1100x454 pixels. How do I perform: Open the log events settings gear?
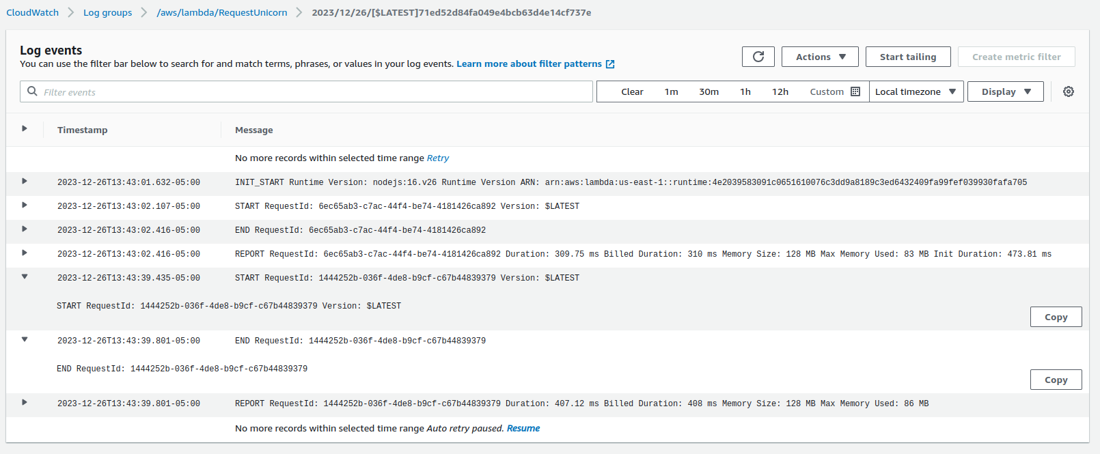click(x=1069, y=91)
